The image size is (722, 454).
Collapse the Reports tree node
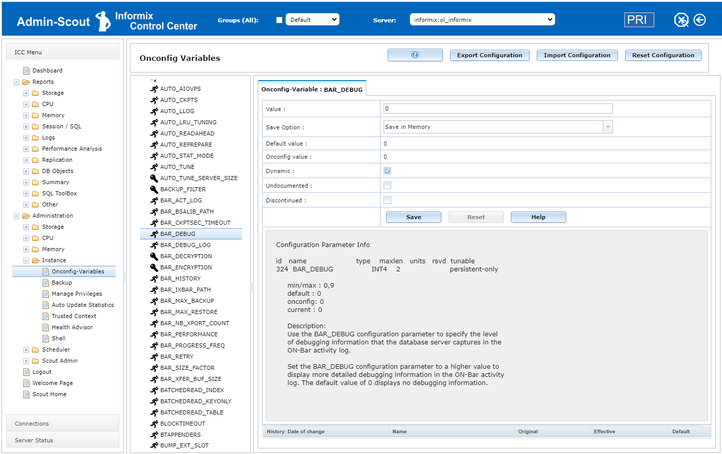point(16,82)
